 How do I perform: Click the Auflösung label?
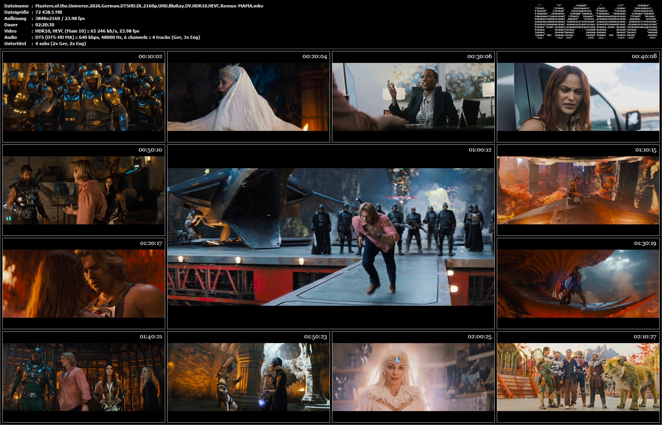pyautogui.click(x=15, y=18)
